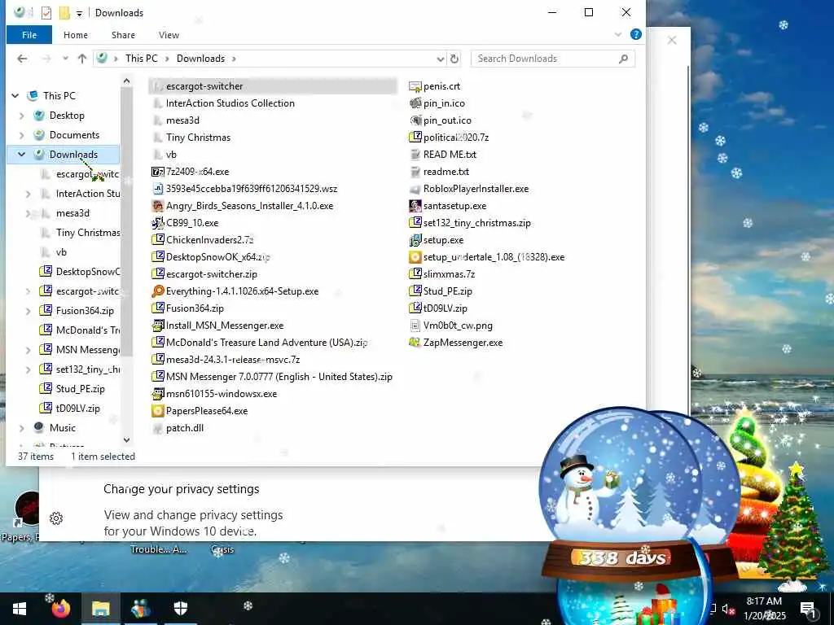
Task: Switch to the Share ribbon tab
Action: click(123, 35)
